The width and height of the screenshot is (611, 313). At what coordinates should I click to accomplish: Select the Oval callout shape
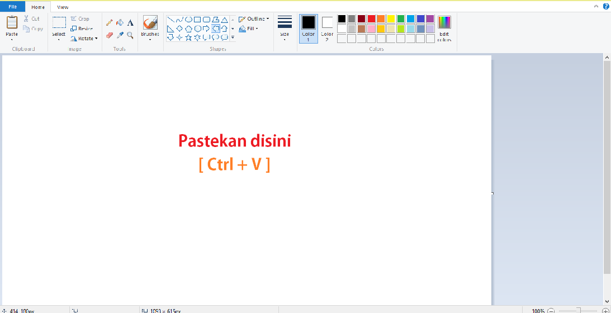coord(215,37)
